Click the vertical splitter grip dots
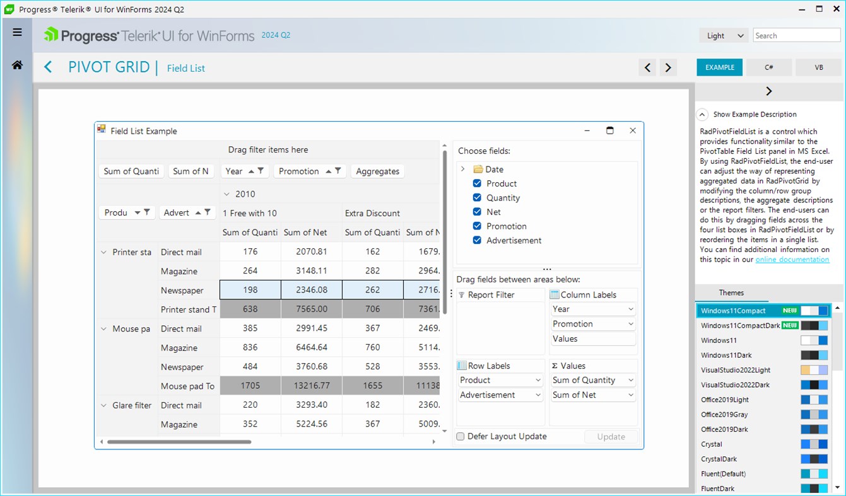This screenshot has height=496, width=846. pos(450,294)
